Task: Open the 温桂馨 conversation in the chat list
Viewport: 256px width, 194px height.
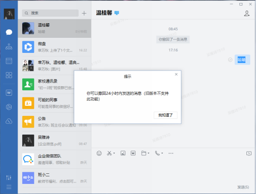Action: point(54,28)
